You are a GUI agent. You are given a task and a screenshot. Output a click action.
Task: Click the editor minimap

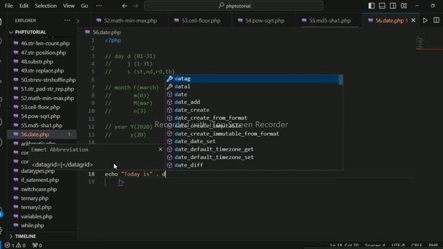pyautogui.click(x=420, y=43)
